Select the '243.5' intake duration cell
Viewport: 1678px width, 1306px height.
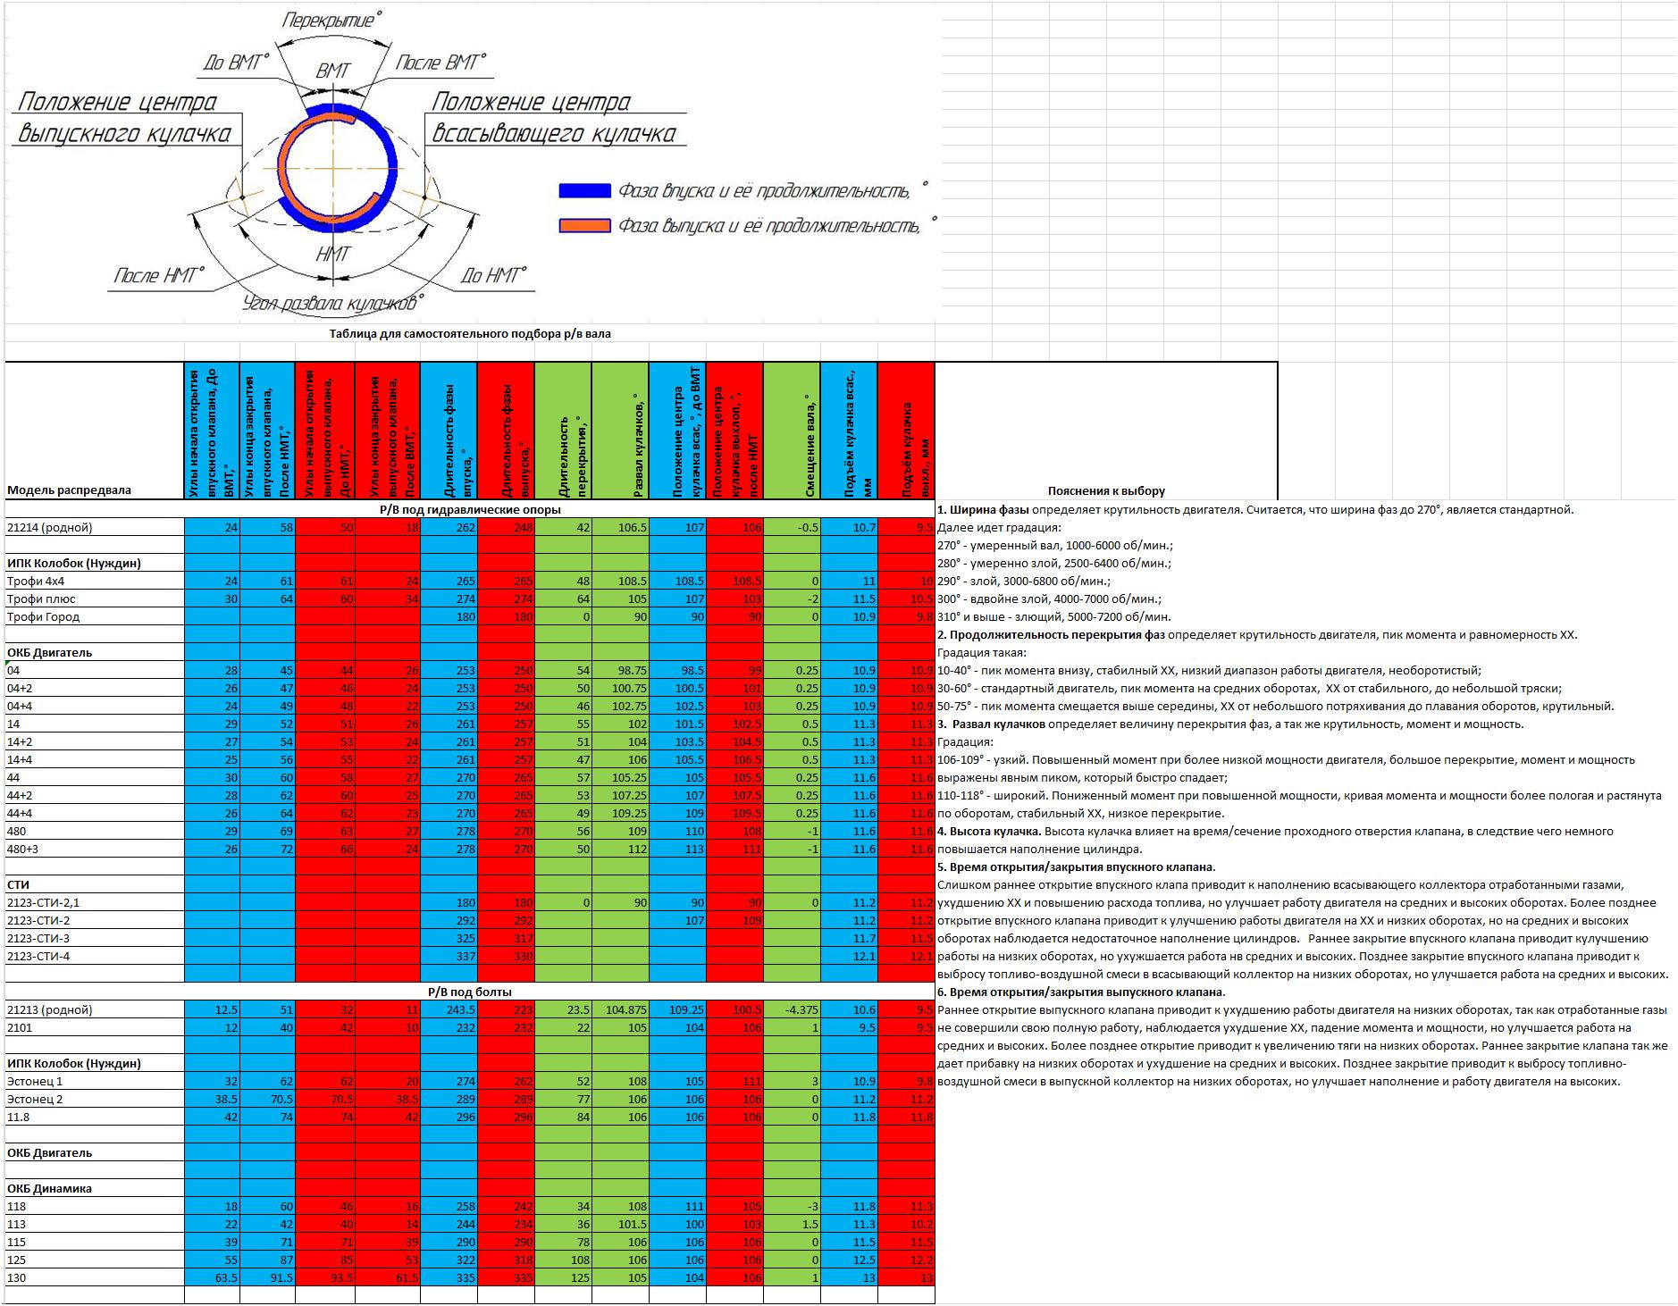(449, 1009)
